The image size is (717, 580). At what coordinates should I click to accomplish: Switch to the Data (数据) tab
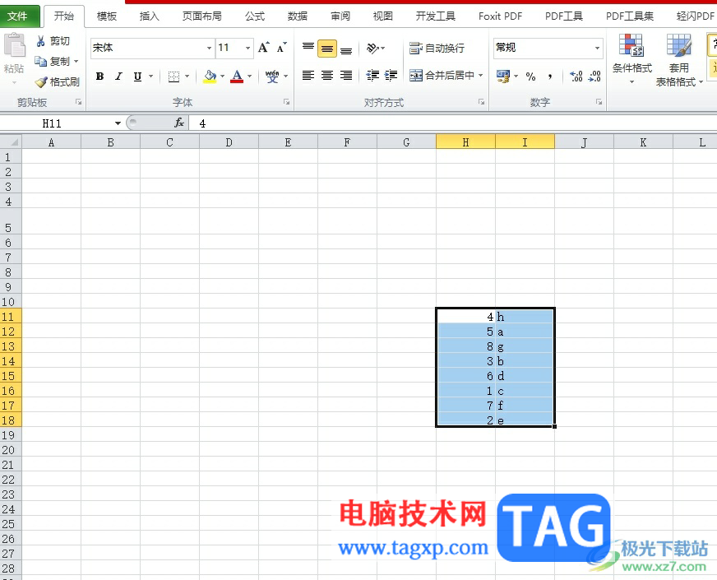coord(297,16)
